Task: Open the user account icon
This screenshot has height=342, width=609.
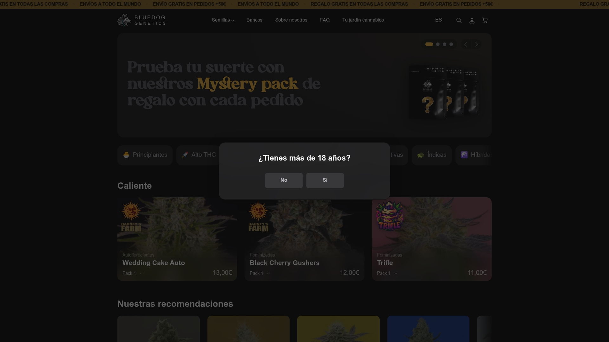Action: click(472, 21)
